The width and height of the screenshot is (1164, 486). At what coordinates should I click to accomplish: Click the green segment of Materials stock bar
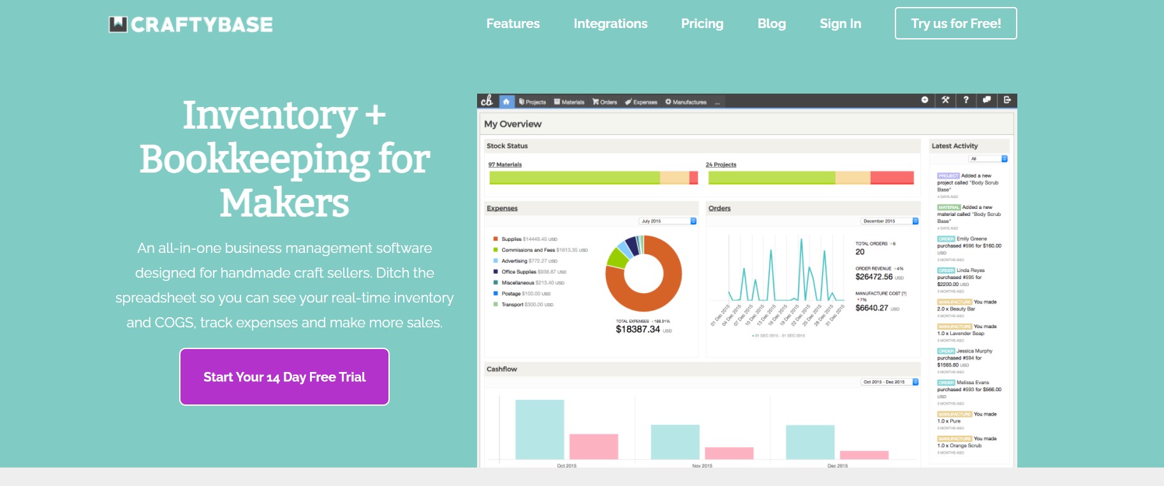tap(574, 178)
